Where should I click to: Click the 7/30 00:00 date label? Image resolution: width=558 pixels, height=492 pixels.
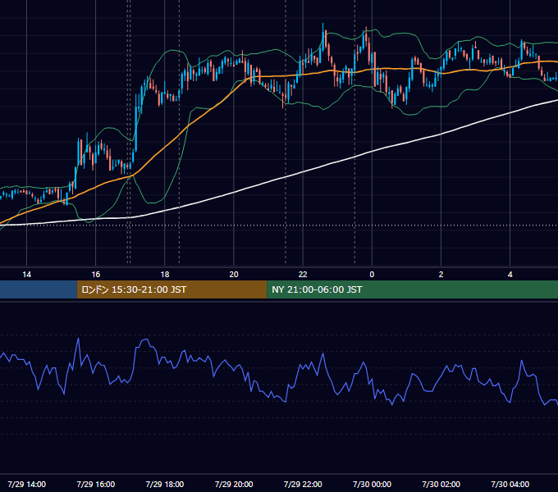pyautogui.click(x=372, y=484)
